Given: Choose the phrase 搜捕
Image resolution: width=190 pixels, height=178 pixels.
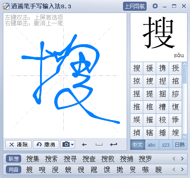Looking at the screenshot, I should (126, 159).
